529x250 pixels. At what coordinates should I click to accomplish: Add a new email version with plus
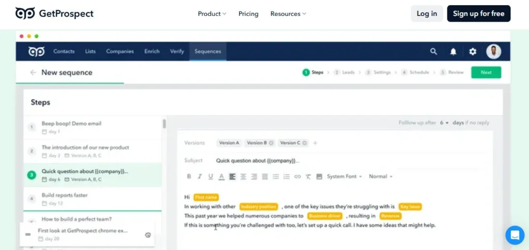[315, 143]
